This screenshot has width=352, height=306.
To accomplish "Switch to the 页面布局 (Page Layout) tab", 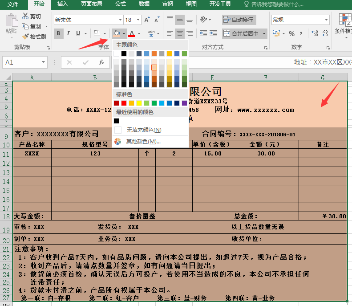I will [x=91, y=4].
